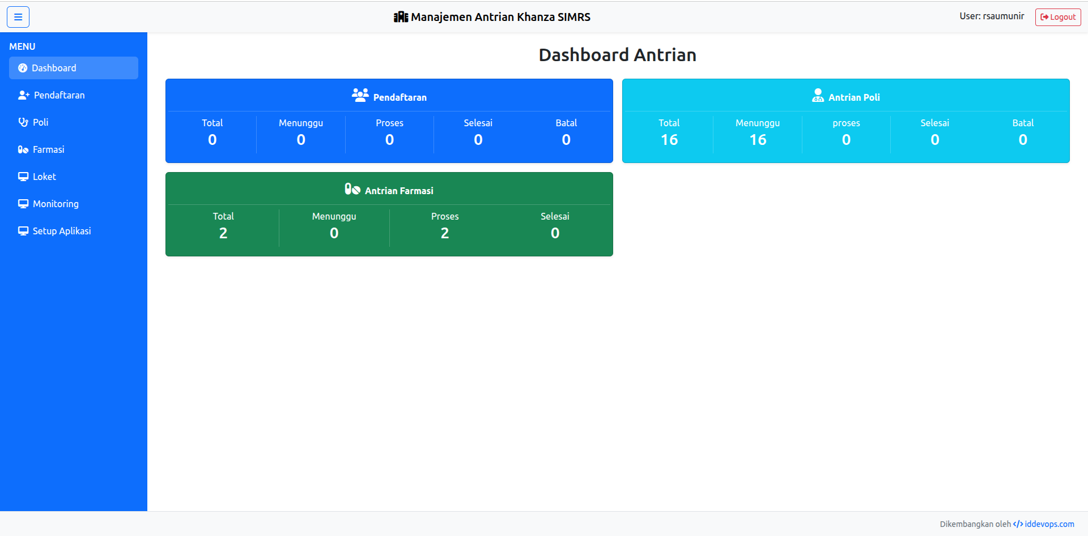The image size is (1088, 536).
Task: Open the Setup Aplikasi menu
Action: pyautogui.click(x=74, y=231)
